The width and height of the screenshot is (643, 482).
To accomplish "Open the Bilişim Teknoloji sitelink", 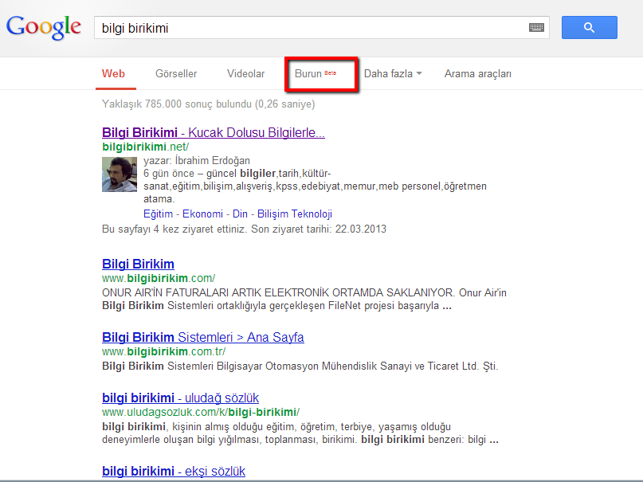I will coord(295,214).
